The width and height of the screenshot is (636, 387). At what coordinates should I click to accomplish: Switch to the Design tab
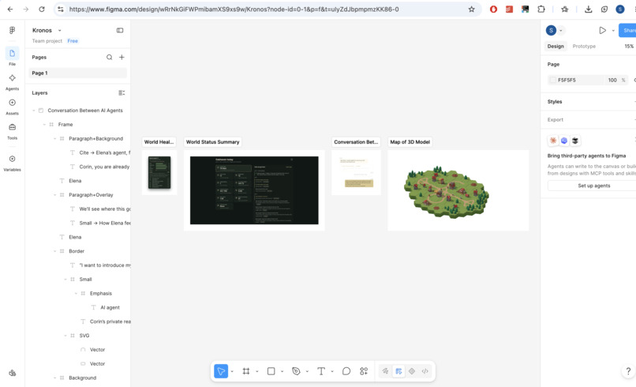(x=556, y=47)
